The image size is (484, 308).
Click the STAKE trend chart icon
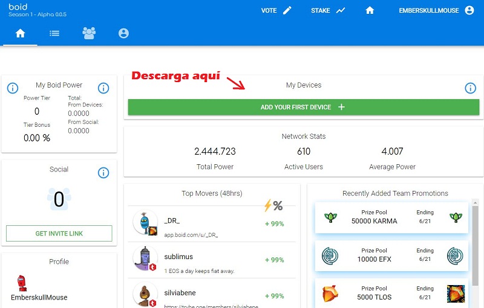pyautogui.click(x=341, y=10)
